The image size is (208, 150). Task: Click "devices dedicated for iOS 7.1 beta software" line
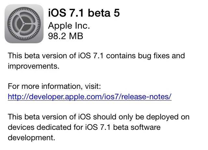[84, 127]
